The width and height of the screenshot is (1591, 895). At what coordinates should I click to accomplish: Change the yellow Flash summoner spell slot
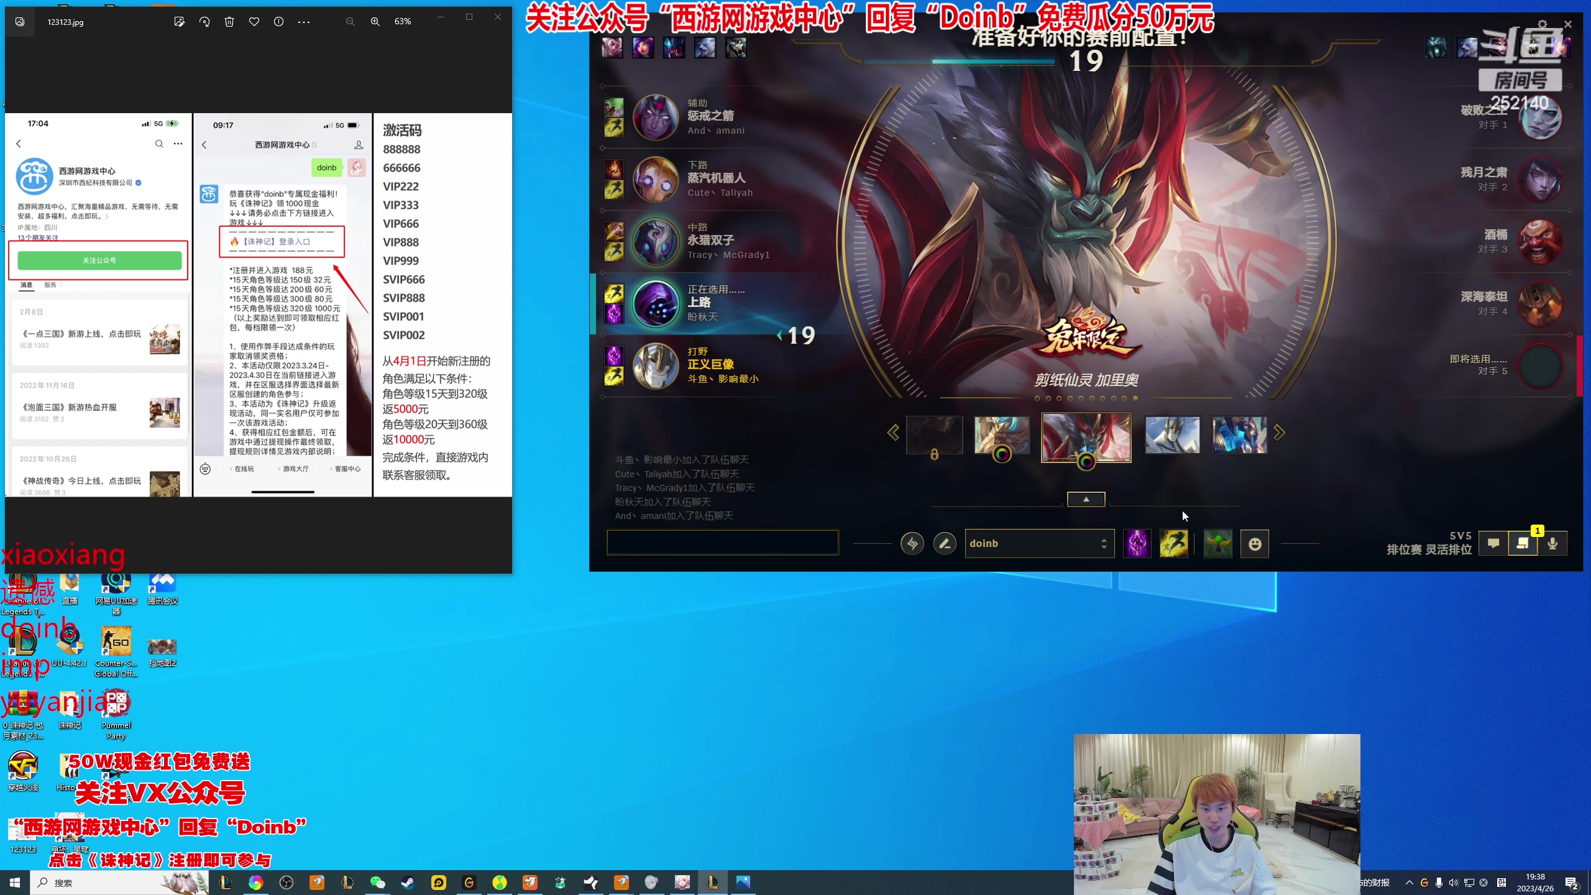1174,544
